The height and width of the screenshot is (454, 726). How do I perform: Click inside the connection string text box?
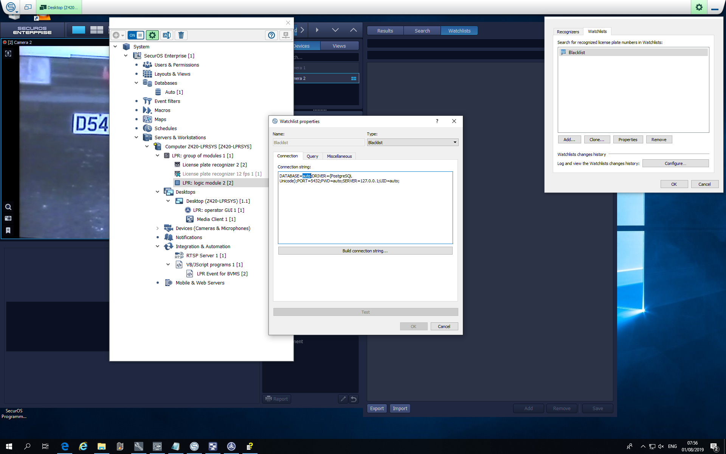click(x=365, y=212)
